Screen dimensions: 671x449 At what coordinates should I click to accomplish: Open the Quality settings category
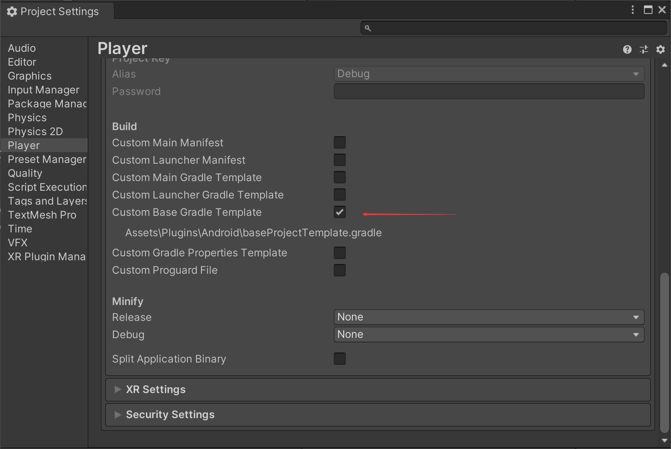25,173
